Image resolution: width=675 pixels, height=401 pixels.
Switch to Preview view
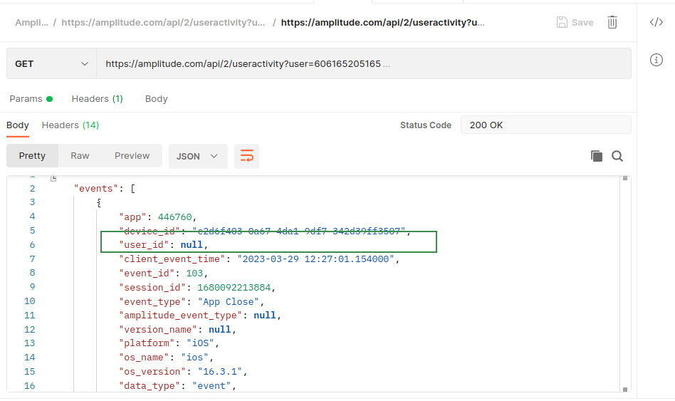[132, 155]
